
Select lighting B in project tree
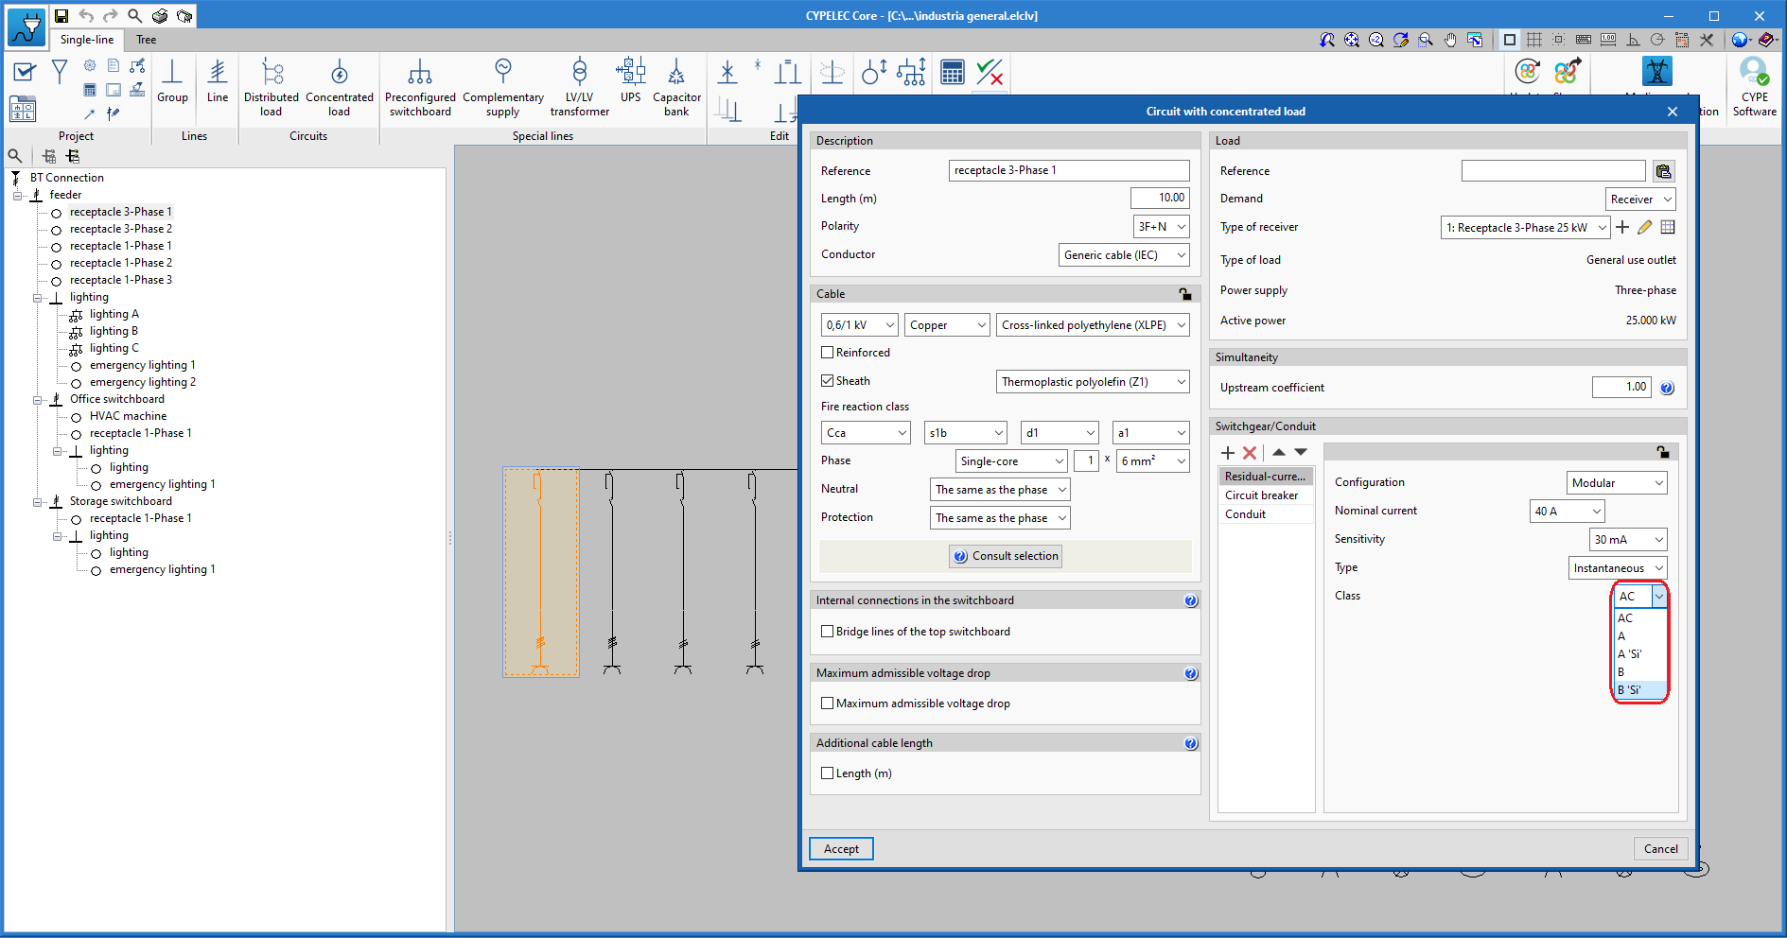[114, 331]
